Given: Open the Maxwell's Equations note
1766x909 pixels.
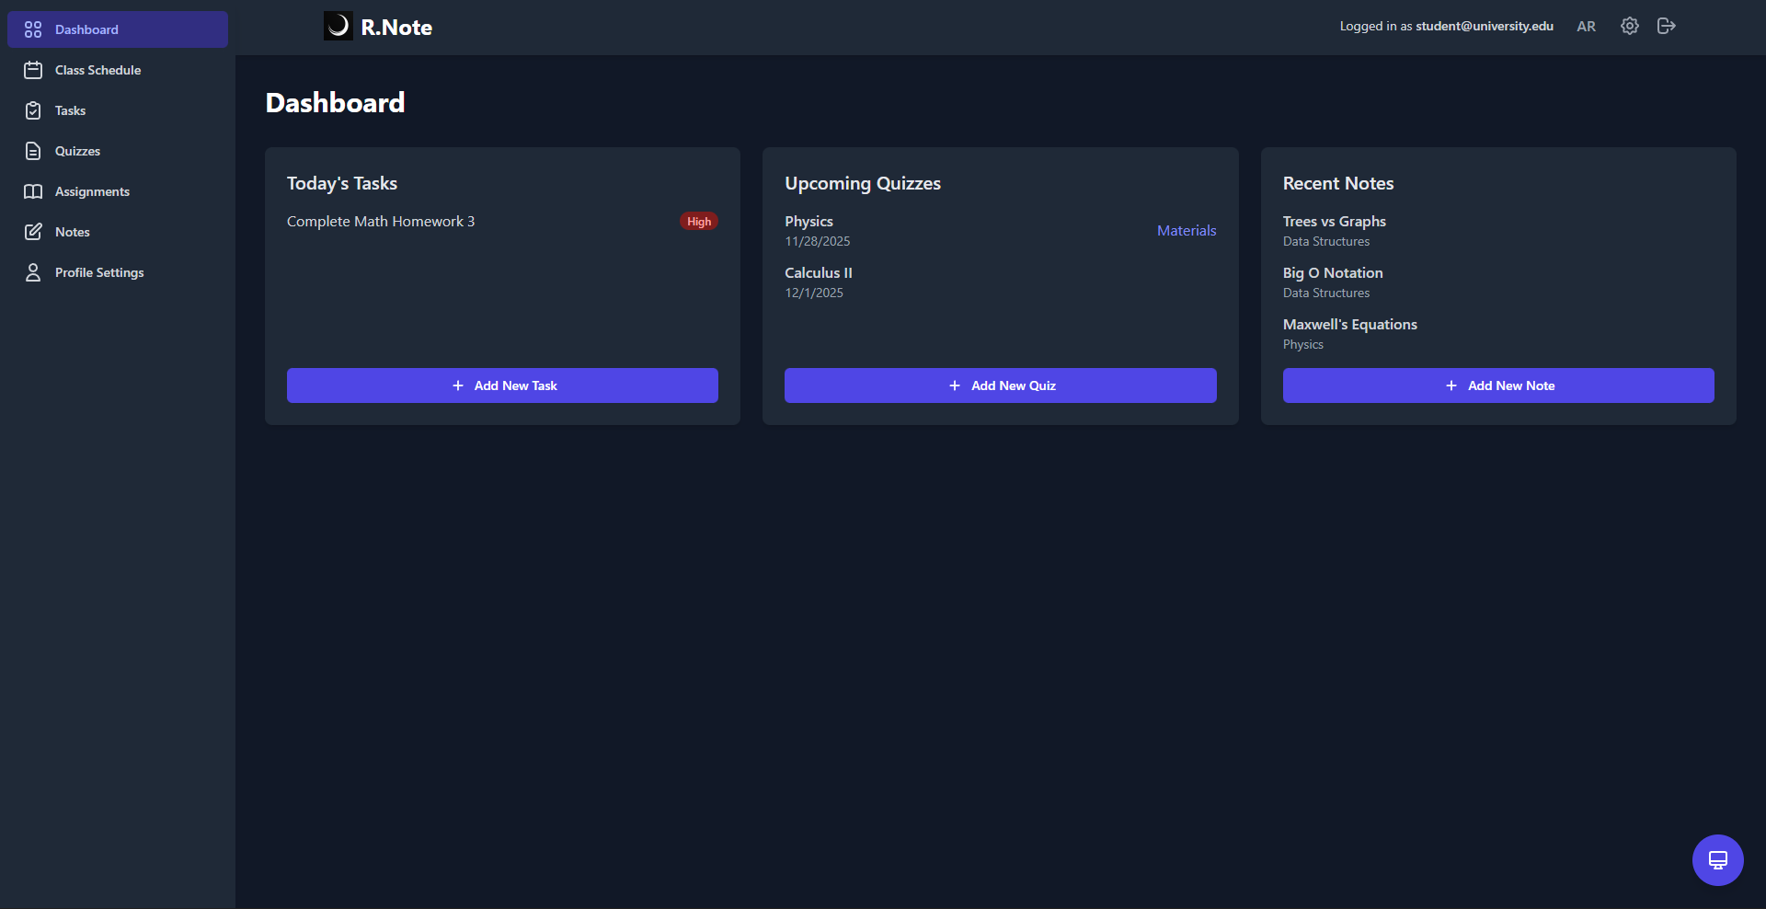Looking at the screenshot, I should [x=1349, y=325].
